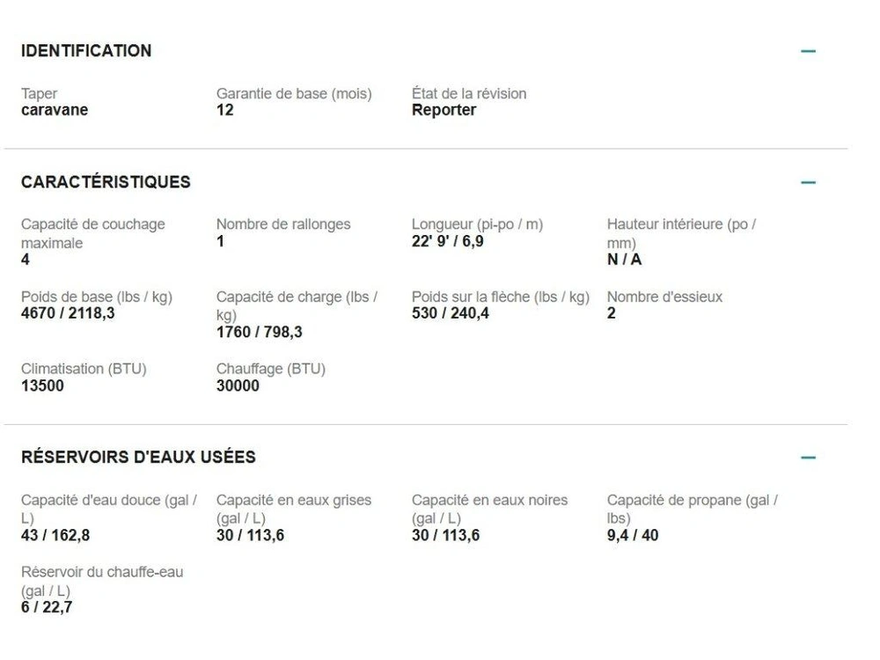Click the fresh water capacity 43 / 162,8
The height and width of the screenshot is (660, 880).
point(55,535)
